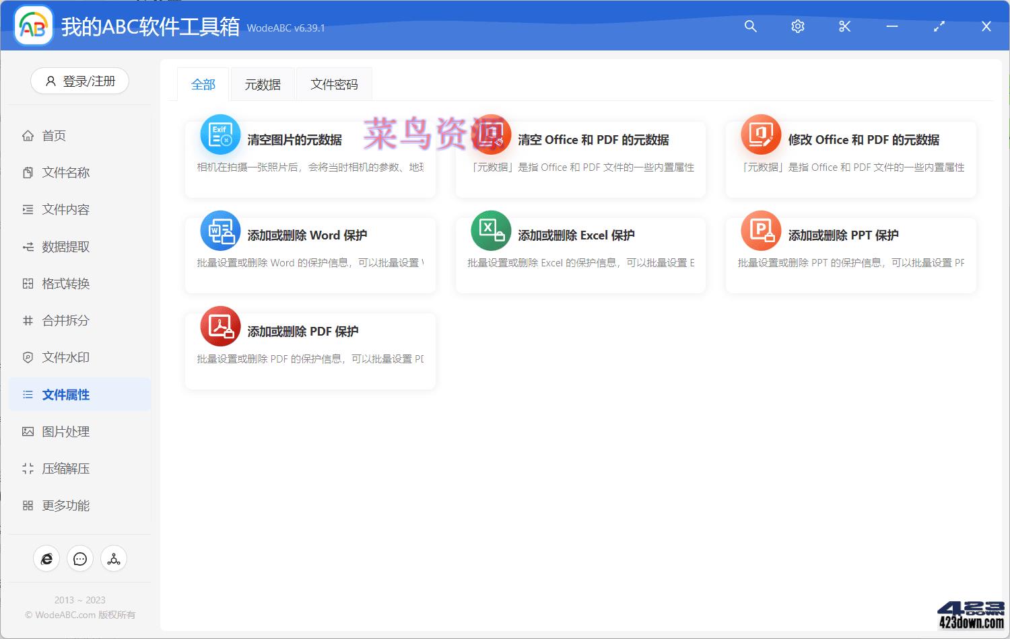Click the scissors icon in the title bar
The image size is (1010, 639).
[844, 27]
